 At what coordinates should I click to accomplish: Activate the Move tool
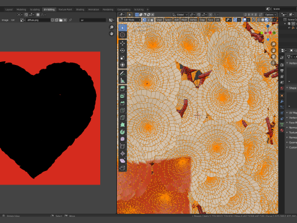123,43
